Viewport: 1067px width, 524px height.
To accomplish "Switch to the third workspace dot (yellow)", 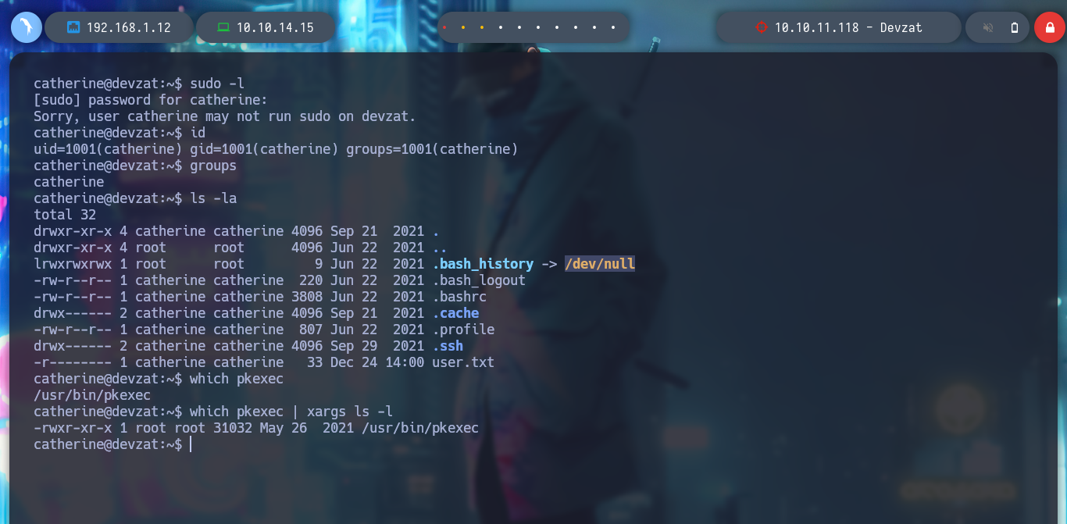I will 482,27.
